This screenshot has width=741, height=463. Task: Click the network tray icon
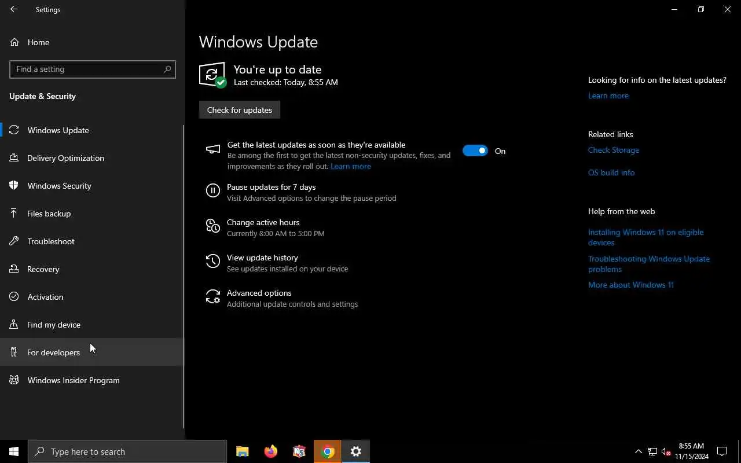tap(652, 451)
